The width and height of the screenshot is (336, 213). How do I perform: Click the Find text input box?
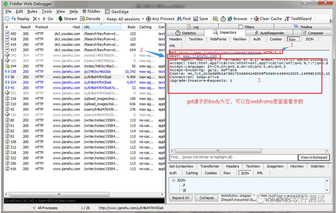(234, 157)
